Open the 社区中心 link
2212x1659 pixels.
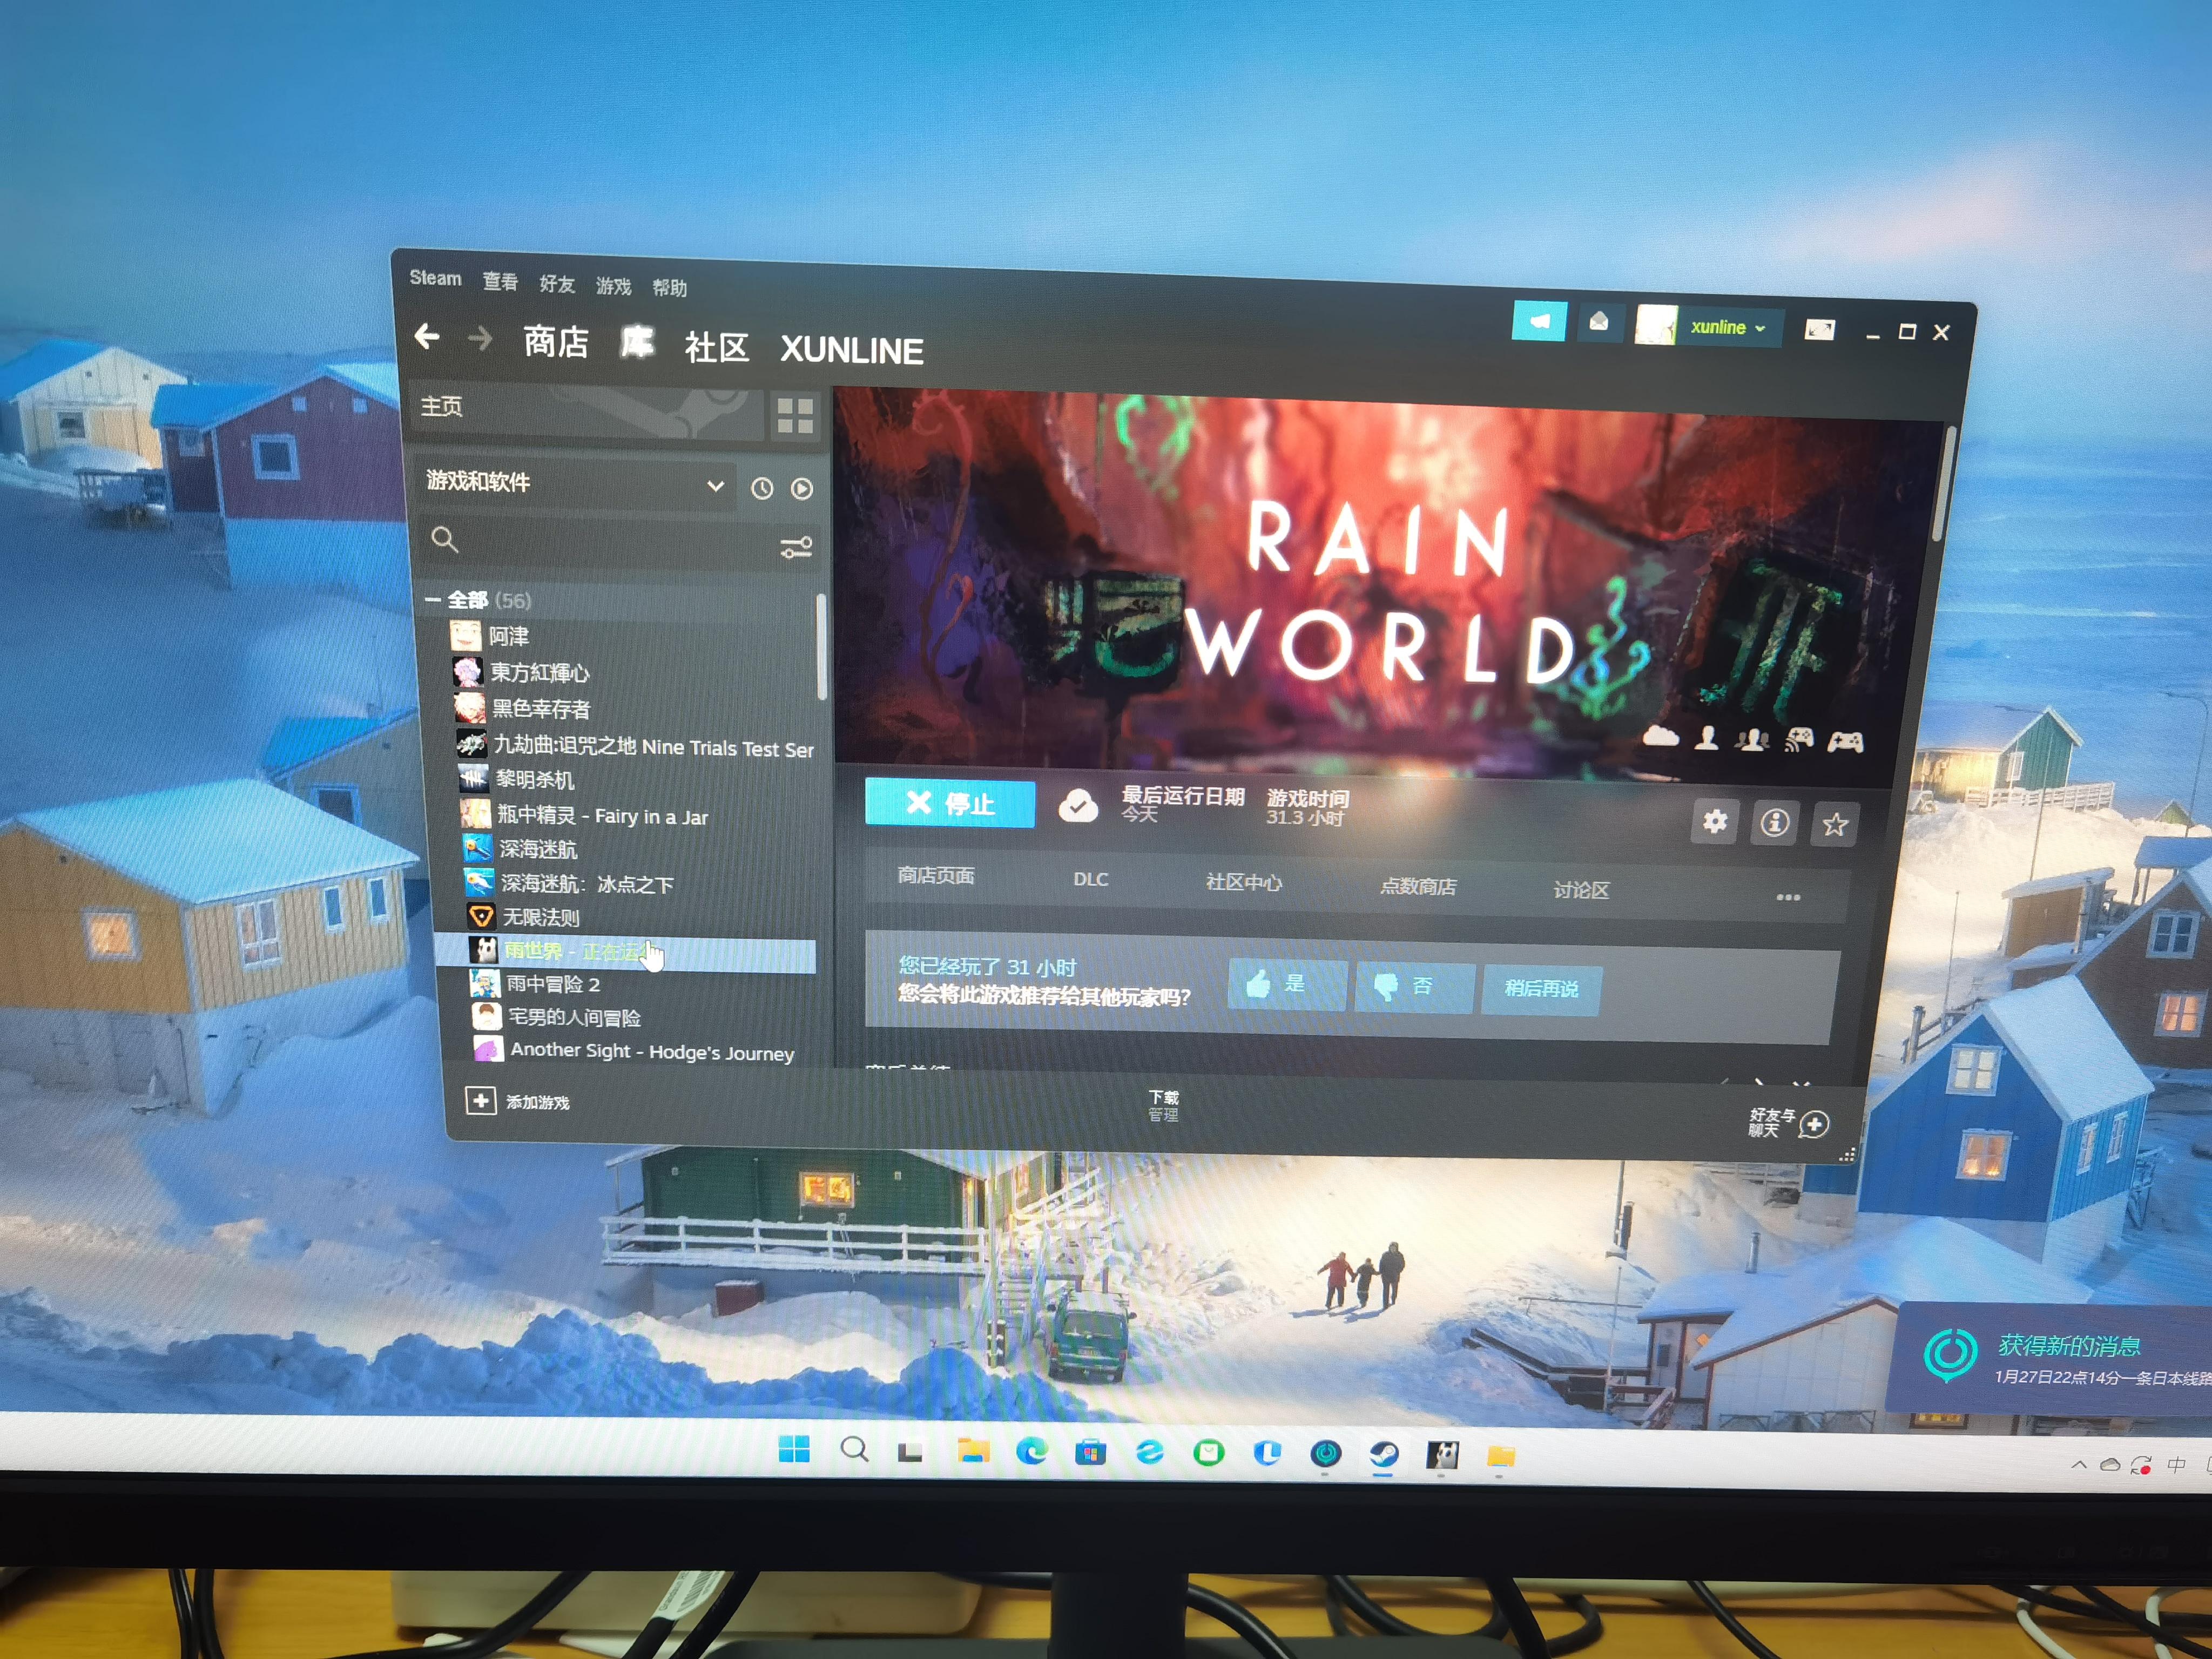coord(1243,882)
